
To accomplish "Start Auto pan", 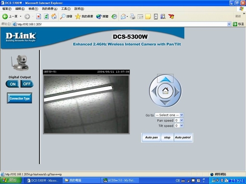I will 151,137.
